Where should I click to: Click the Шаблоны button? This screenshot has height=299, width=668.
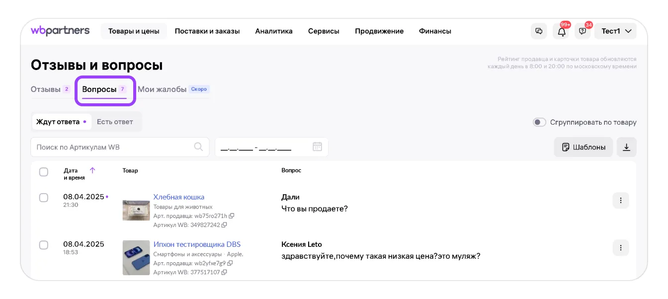[x=584, y=147]
